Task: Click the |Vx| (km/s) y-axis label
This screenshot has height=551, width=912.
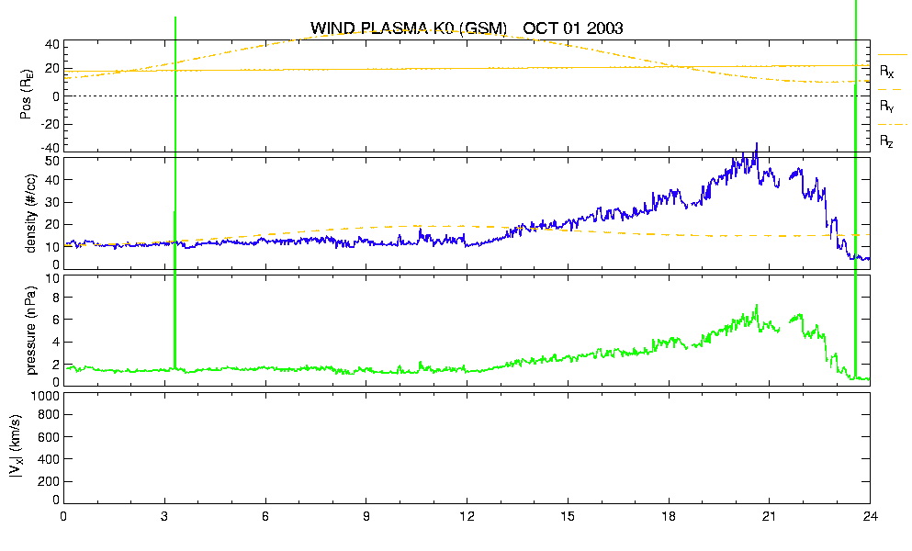Action: (x=17, y=447)
